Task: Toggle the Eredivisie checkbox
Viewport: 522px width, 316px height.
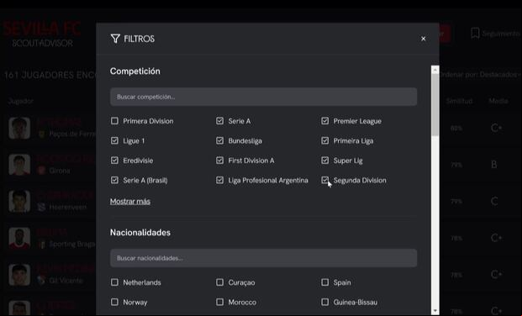Action: point(114,161)
